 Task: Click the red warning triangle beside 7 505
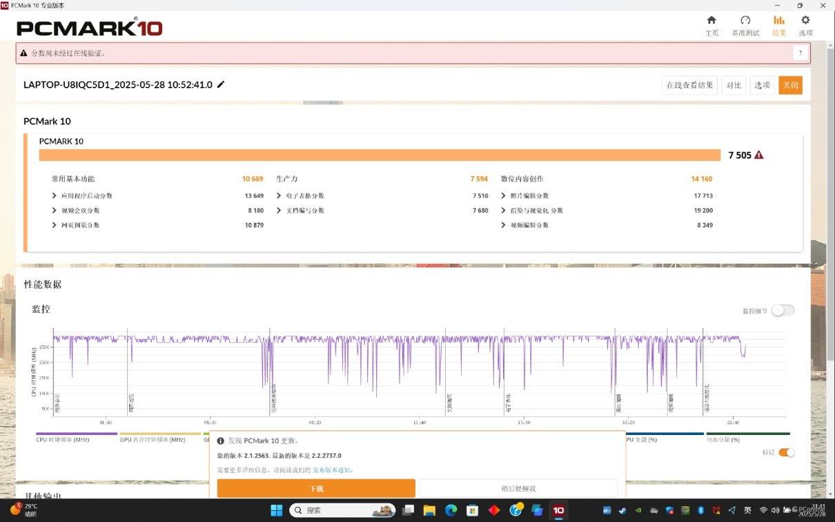click(759, 155)
